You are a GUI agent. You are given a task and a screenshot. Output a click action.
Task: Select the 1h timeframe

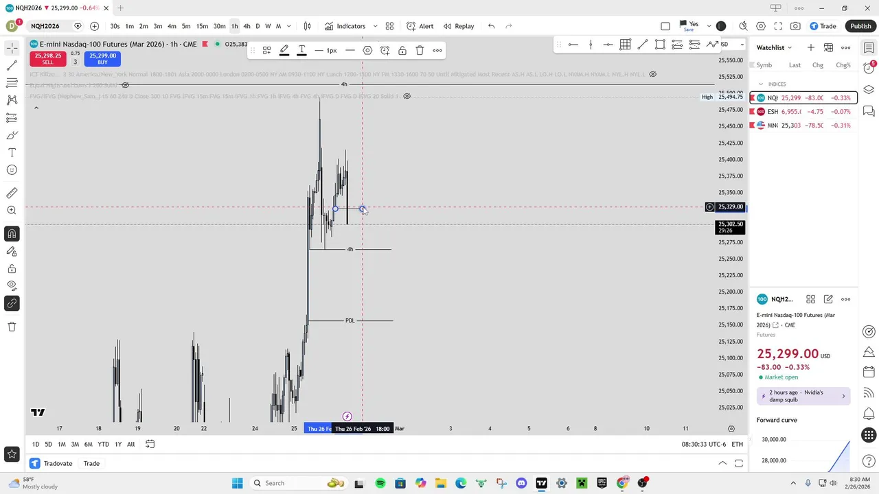point(234,26)
